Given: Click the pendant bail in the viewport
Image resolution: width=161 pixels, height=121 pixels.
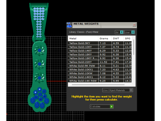Looking at the screenshot, I should (x=39, y=21).
